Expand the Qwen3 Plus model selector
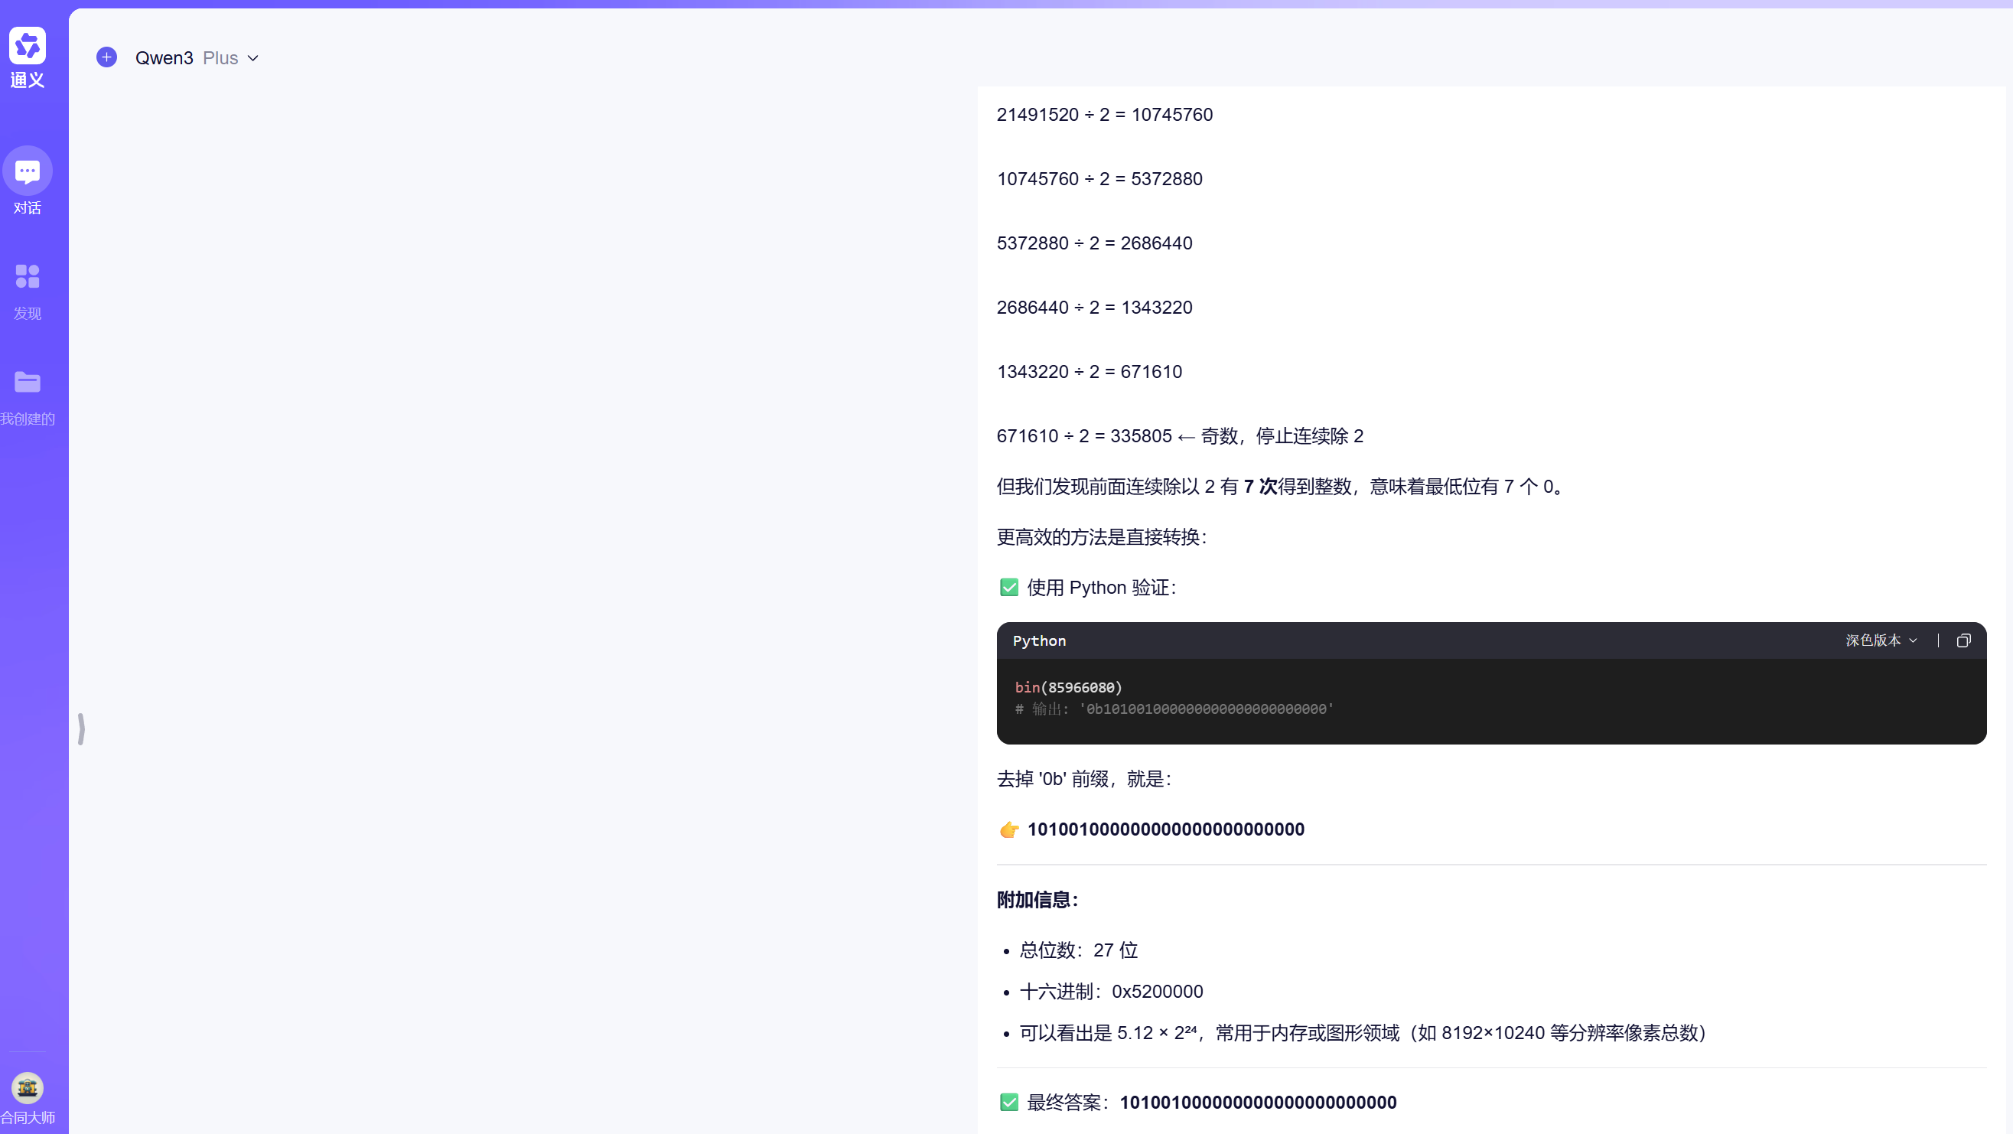The height and width of the screenshot is (1134, 2013). [x=197, y=58]
